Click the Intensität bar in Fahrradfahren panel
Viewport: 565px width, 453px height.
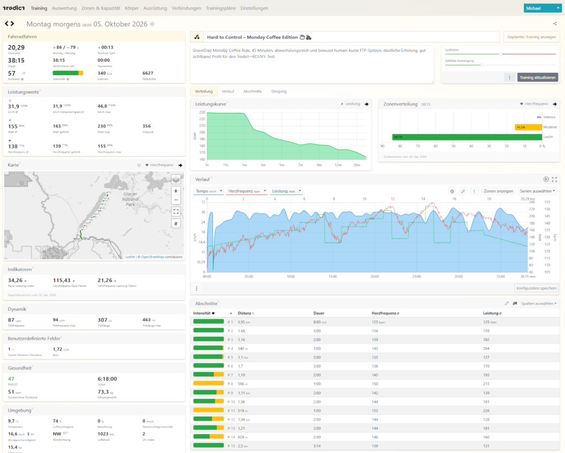pos(68,73)
